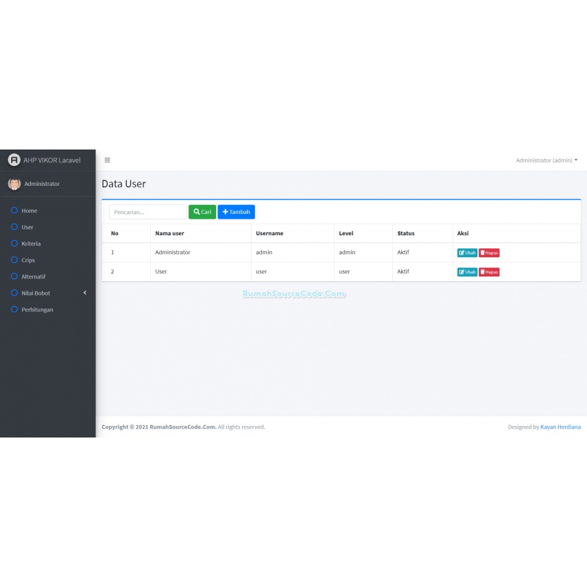Viewport: 587px width, 587px height.
Task: Open the Administrator (admin) account dropdown
Action: point(546,160)
